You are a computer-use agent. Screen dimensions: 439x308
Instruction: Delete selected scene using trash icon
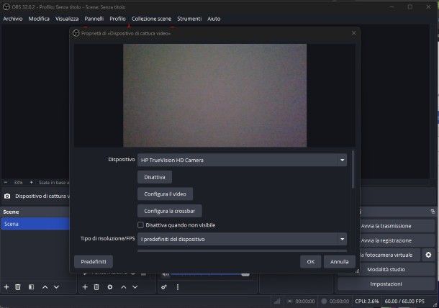pyautogui.click(x=18, y=287)
